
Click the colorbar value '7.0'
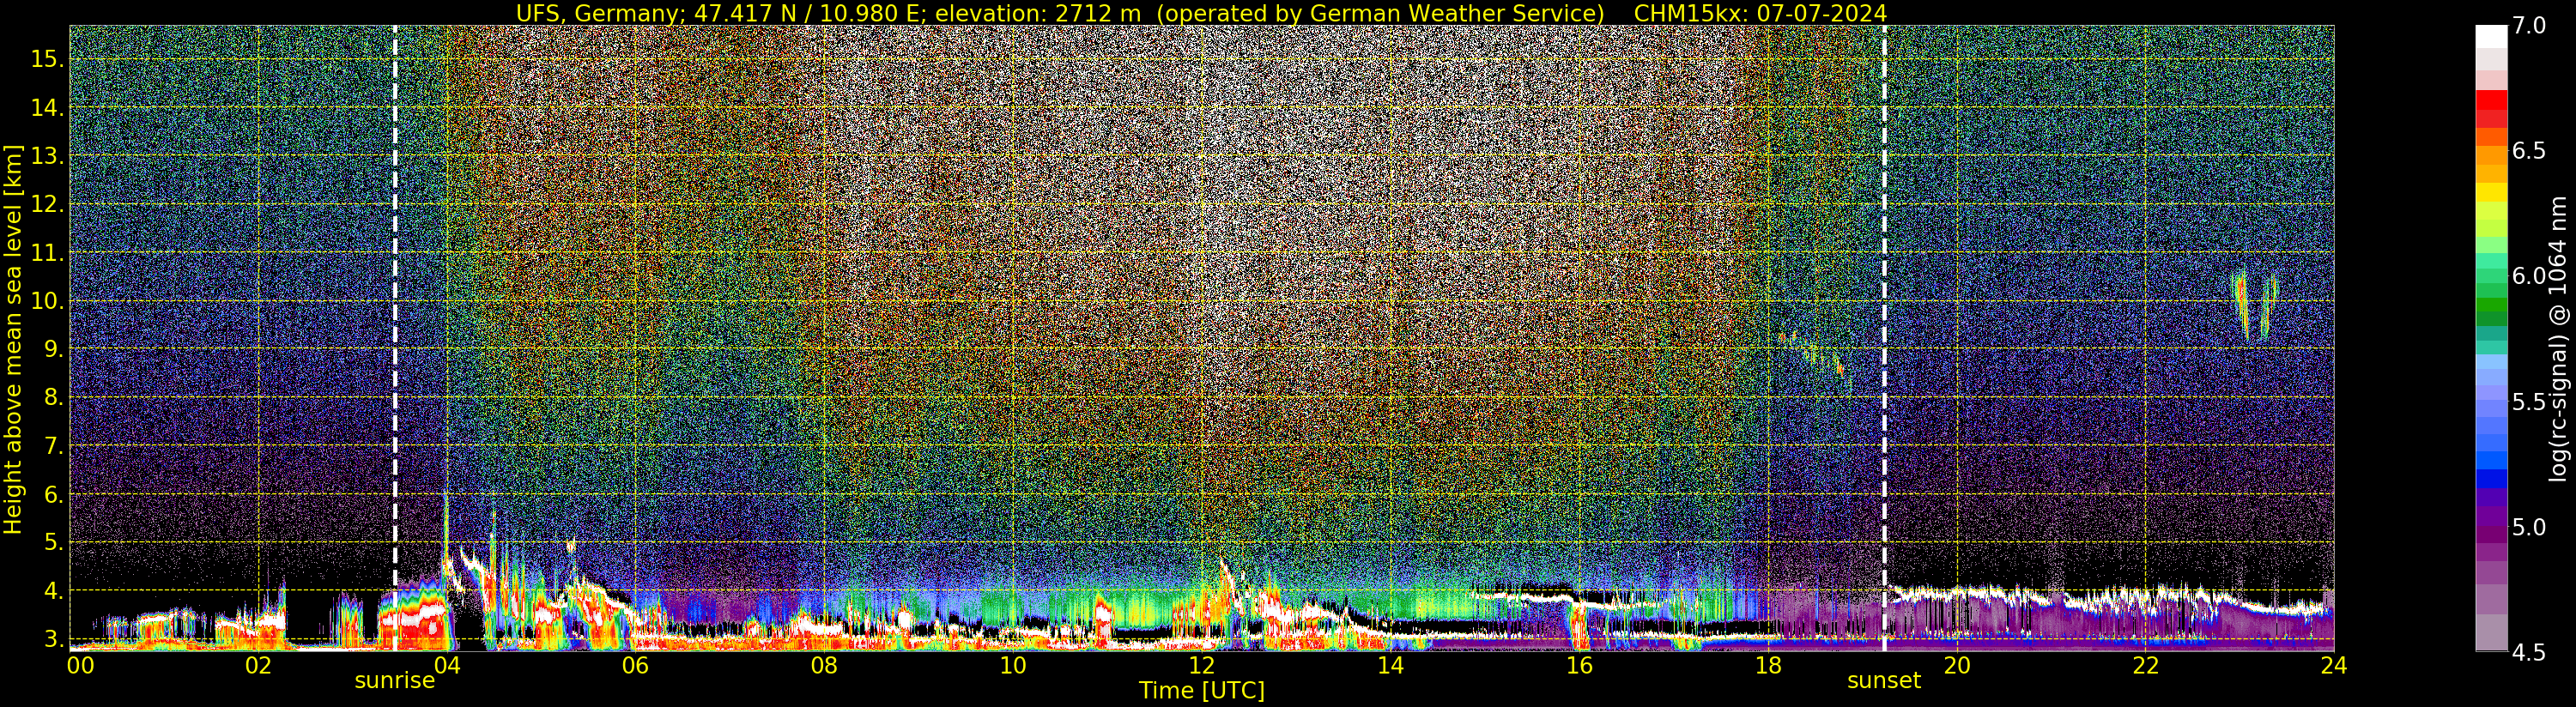click(2529, 25)
